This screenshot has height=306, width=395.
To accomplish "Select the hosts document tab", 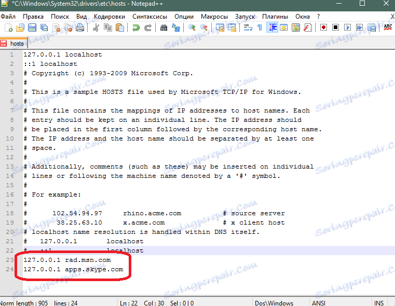I will (x=13, y=44).
